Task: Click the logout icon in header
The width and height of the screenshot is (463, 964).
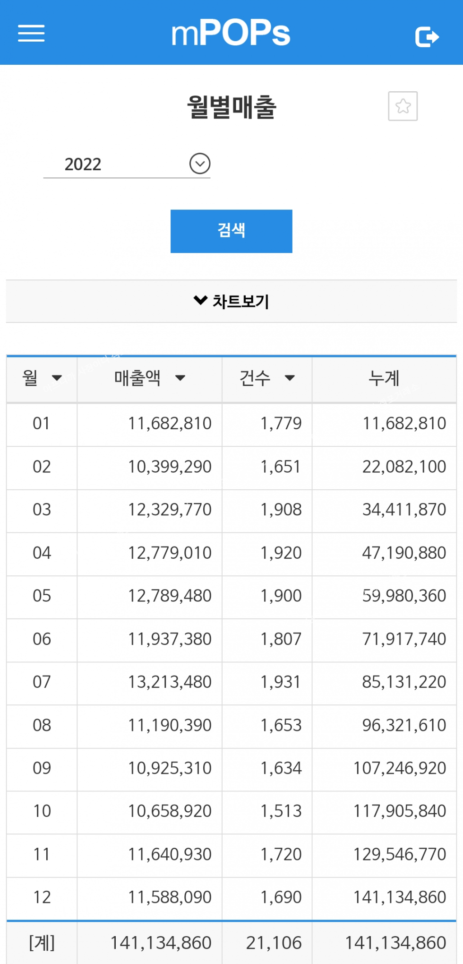Action: [x=427, y=37]
